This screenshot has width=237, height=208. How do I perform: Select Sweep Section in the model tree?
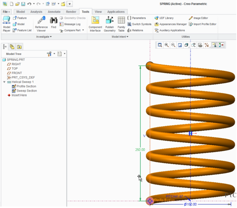(x=25, y=91)
